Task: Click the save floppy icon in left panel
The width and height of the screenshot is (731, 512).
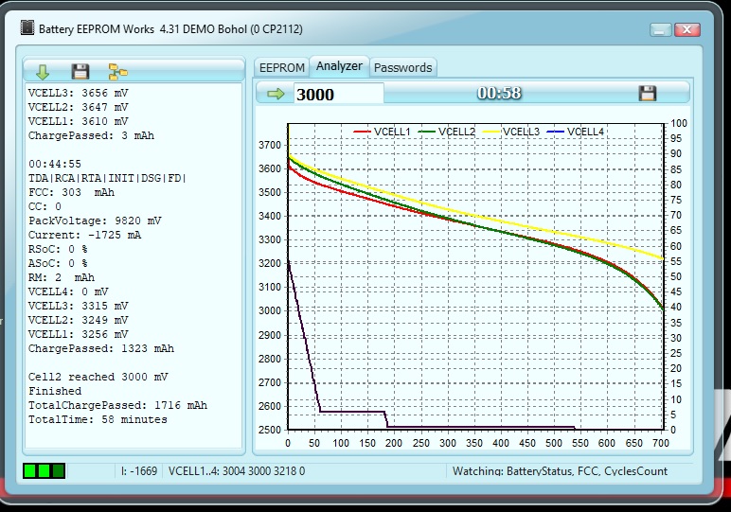Action: (x=80, y=72)
